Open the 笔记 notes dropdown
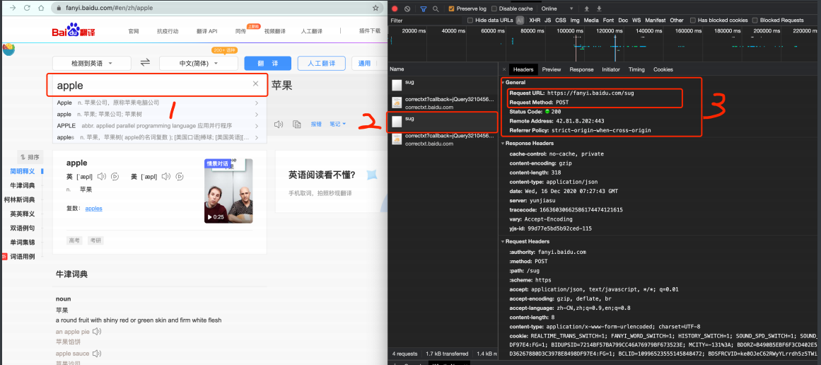821x365 pixels. [x=338, y=124]
